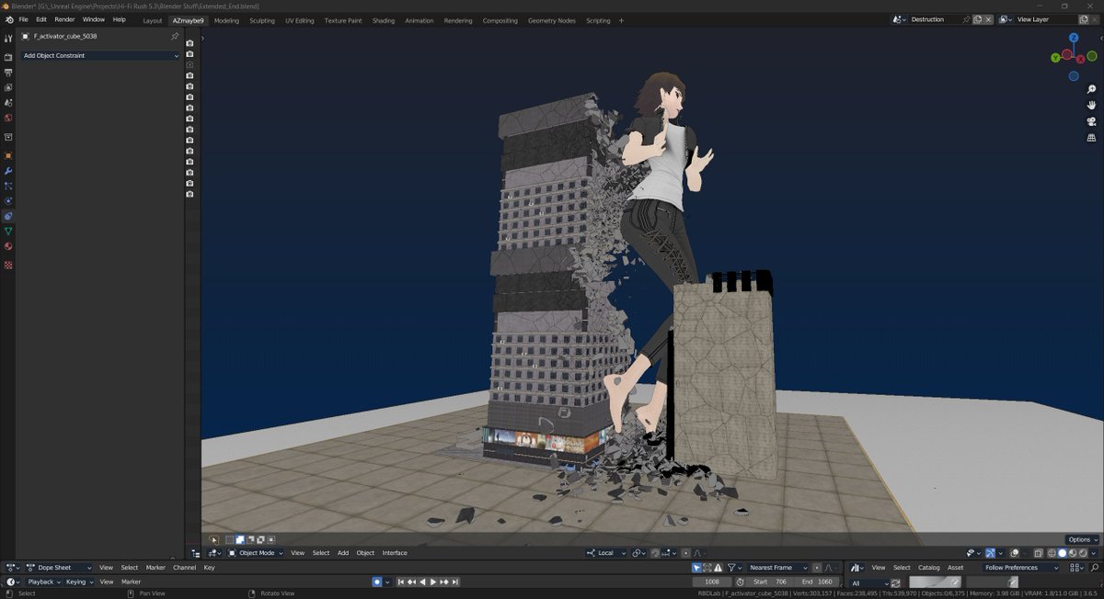Open the Catalog menu in asset browser
Viewport: 1104px width, 599px height.
[928, 568]
